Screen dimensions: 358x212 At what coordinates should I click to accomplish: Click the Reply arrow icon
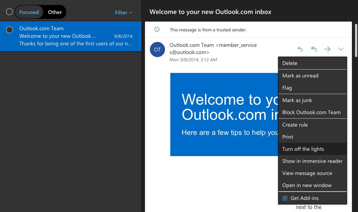(300, 49)
